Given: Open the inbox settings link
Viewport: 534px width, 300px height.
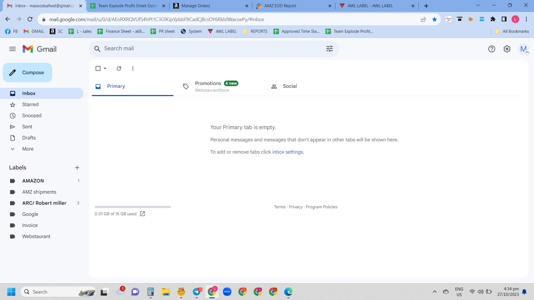Looking at the screenshot, I should (x=288, y=152).
